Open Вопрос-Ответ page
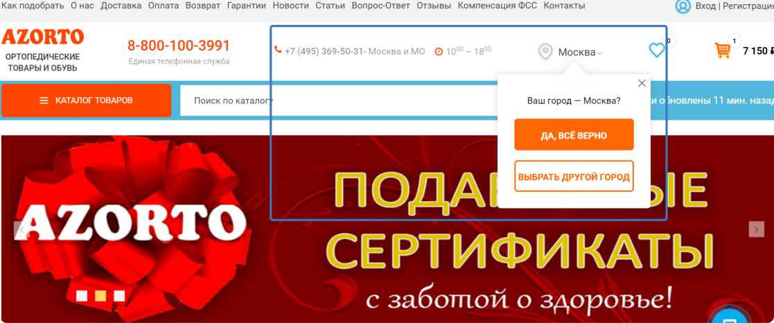The height and width of the screenshot is (323, 774). tap(381, 6)
